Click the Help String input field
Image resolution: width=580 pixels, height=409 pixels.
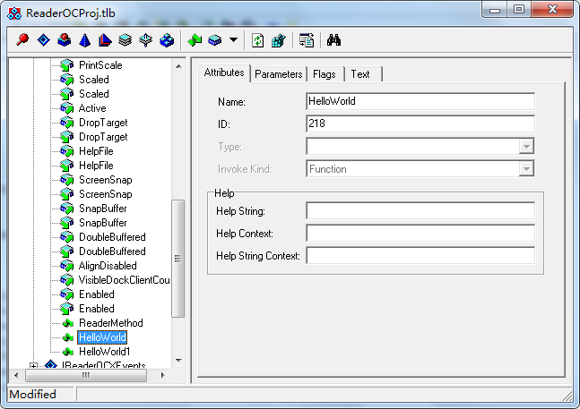tap(420, 211)
